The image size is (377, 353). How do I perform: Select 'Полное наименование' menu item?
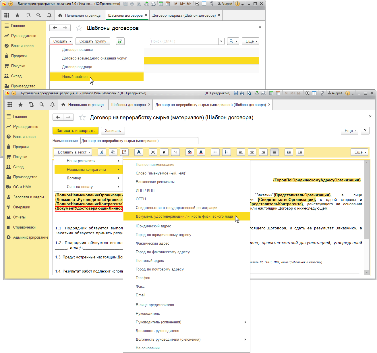[187, 165]
